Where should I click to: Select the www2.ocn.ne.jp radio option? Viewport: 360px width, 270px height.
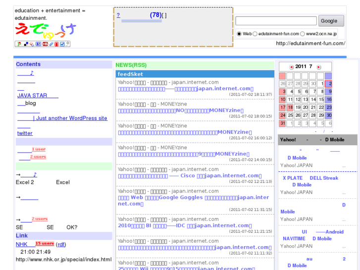[x=303, y=34]
